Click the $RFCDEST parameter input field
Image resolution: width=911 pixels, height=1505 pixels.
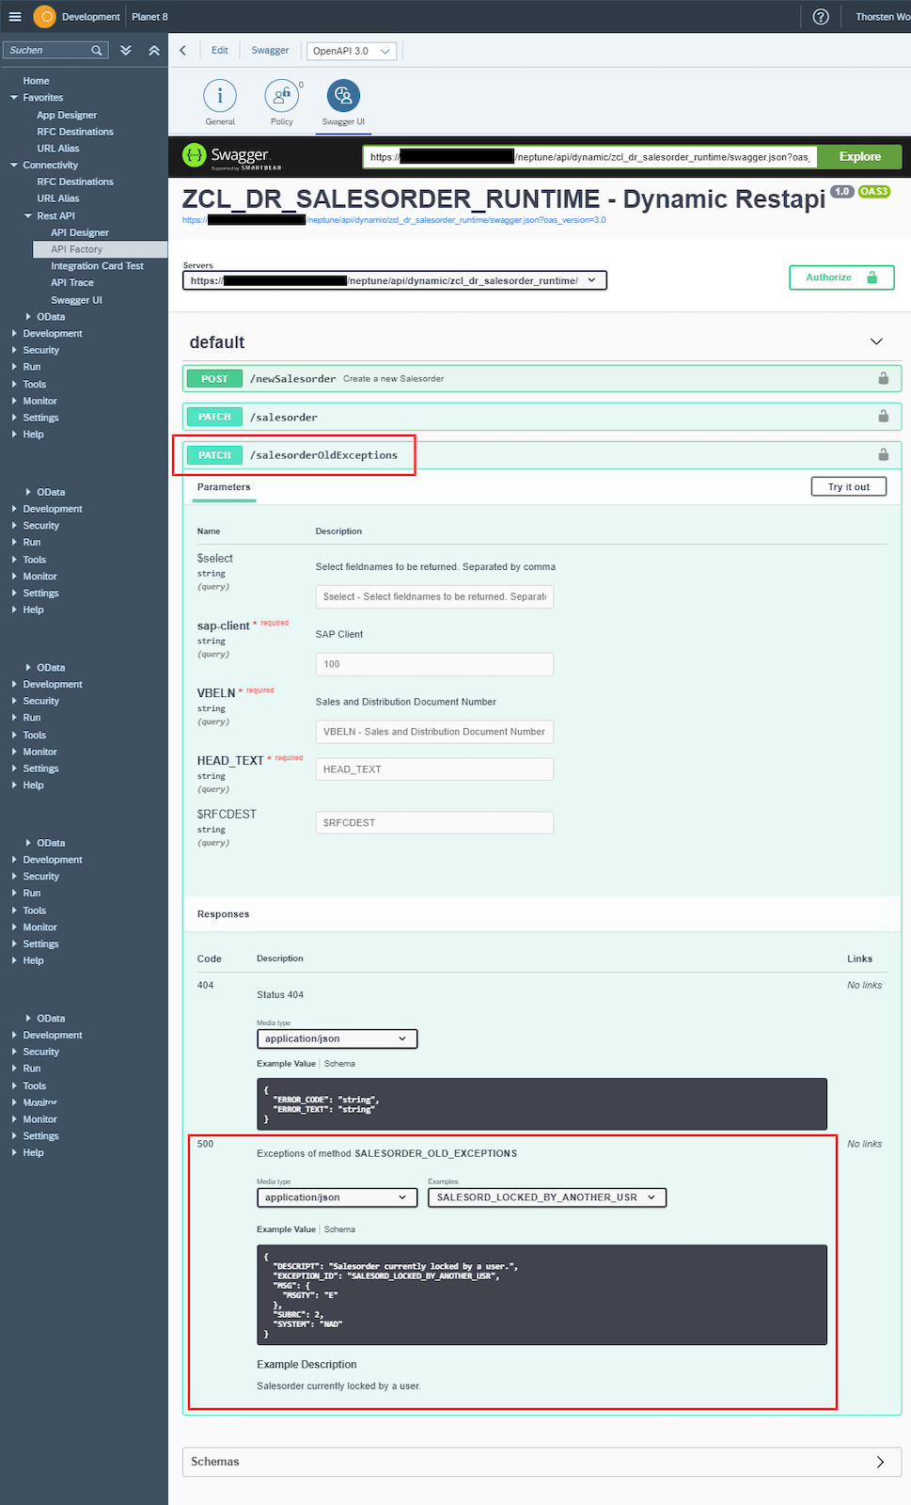434,822
